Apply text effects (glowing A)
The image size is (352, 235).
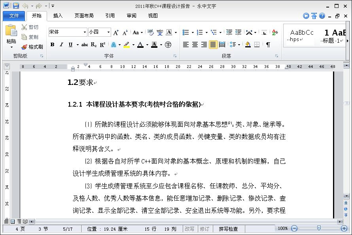pyautogui.click(x=114, y=45)
